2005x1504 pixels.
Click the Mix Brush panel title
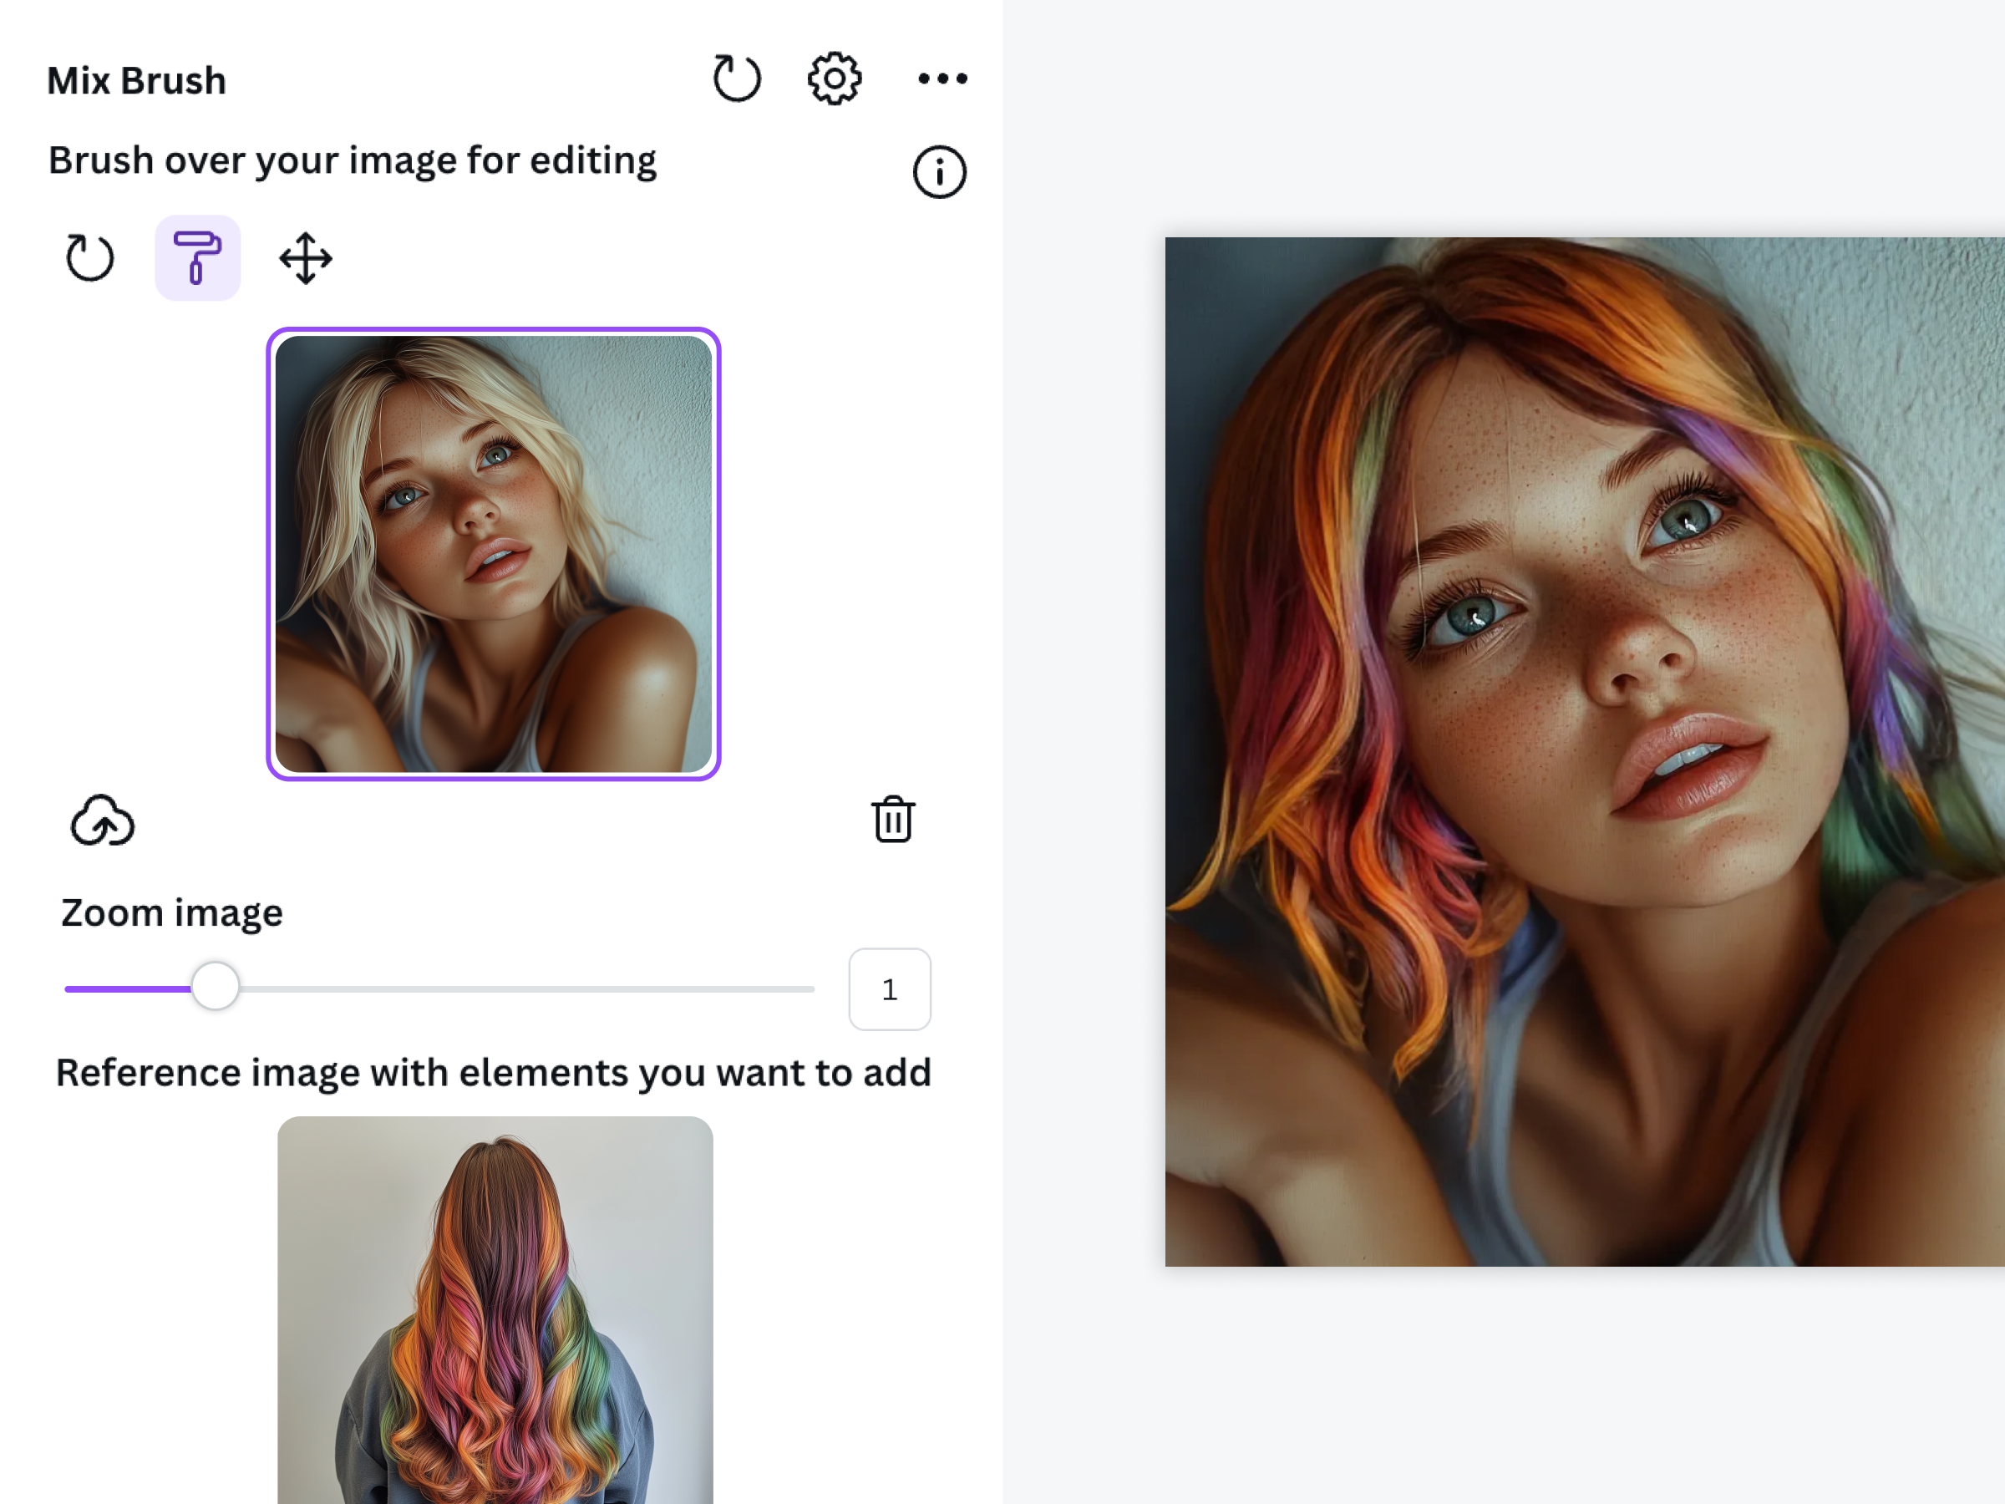point(136,81)
